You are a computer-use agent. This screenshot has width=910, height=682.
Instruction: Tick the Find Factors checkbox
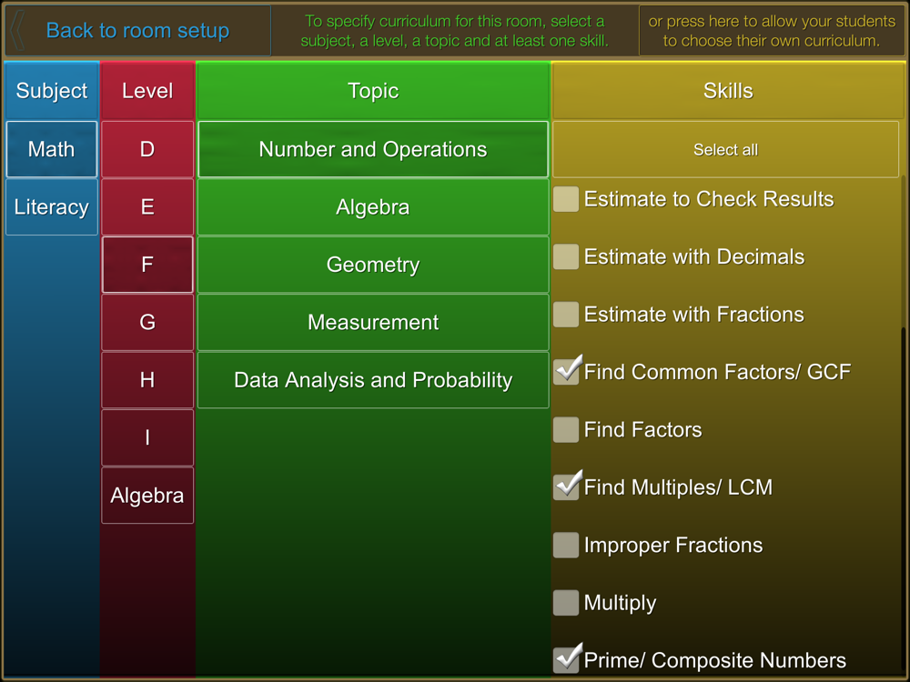coord(566,430)
